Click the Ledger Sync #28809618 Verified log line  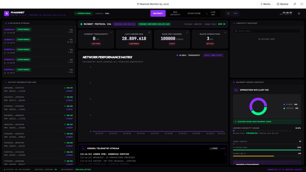[x=105, y=154]
